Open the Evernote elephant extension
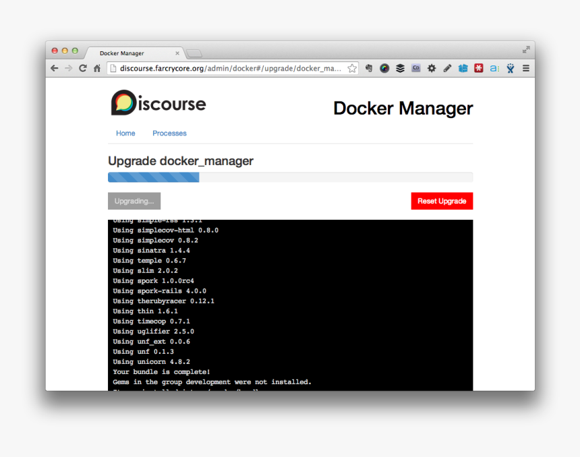Viewport: 580px width, 457px height. click(x=369, y=68)
